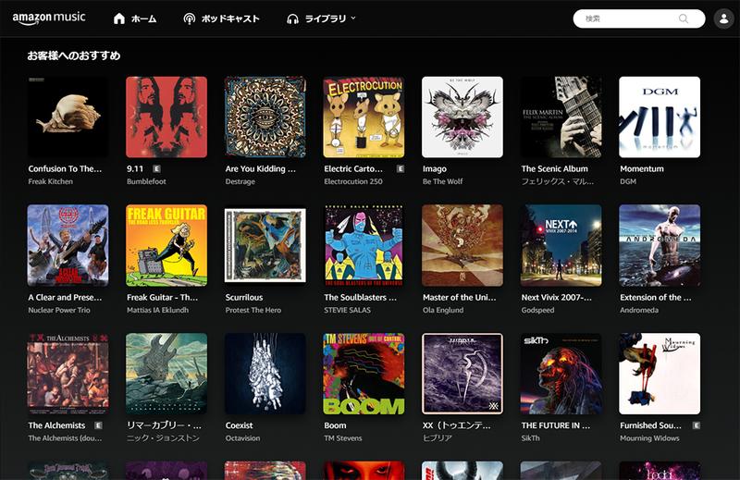Click the 9.11 album title
Screen dimensions: 740x480
click(135, 169)
